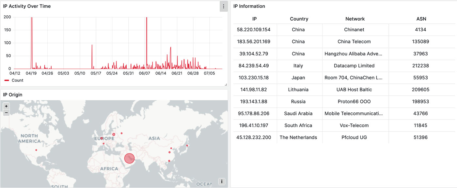
Task: Toggle the Count series in the legend
Action: tap(17, 80)
